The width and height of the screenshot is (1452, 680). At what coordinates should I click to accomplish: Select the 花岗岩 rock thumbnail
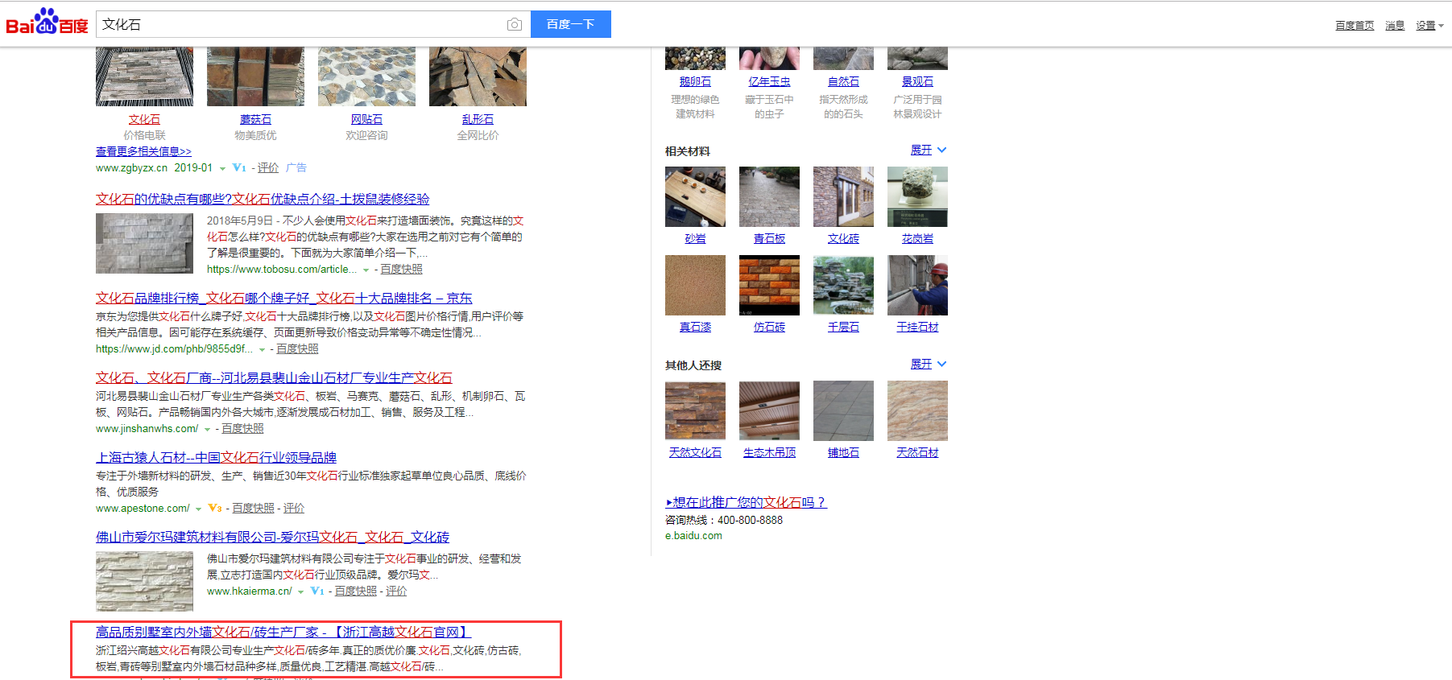click(x=917, y=196)
